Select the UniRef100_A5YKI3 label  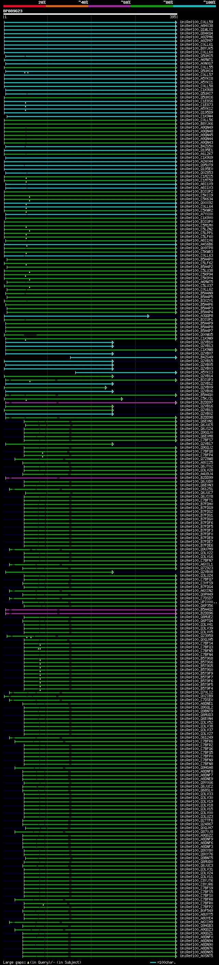coord(196,372)
